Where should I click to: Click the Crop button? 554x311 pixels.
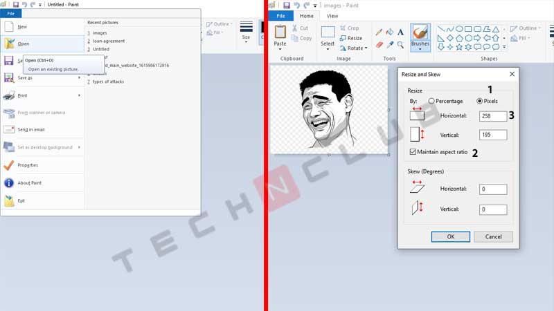pyautogui.click(x=350, y=28)
